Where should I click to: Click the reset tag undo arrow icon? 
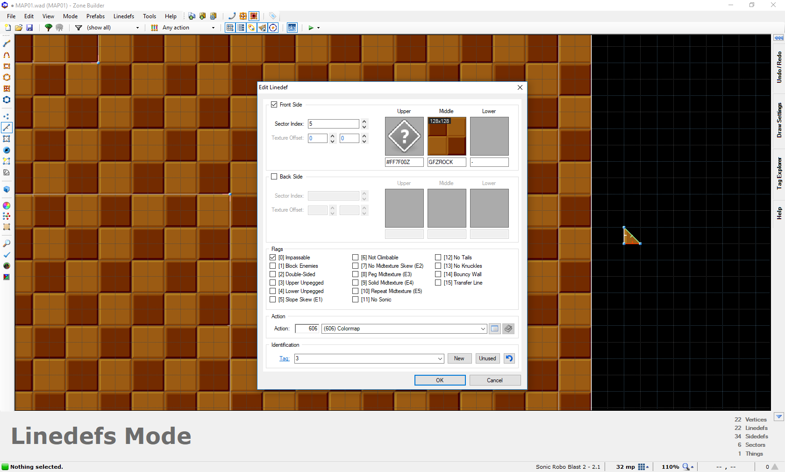509,358
